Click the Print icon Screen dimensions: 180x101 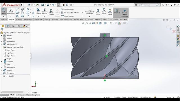pyautogui.click(x=48, y=5)
